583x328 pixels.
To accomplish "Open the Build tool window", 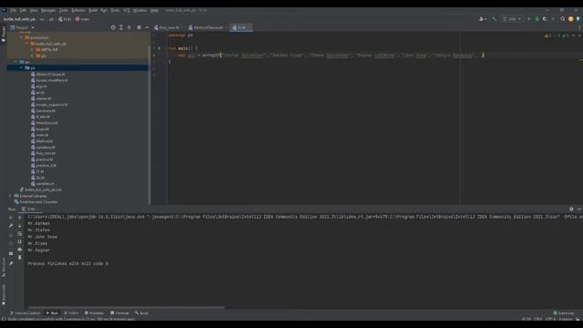I will (142, 313).
